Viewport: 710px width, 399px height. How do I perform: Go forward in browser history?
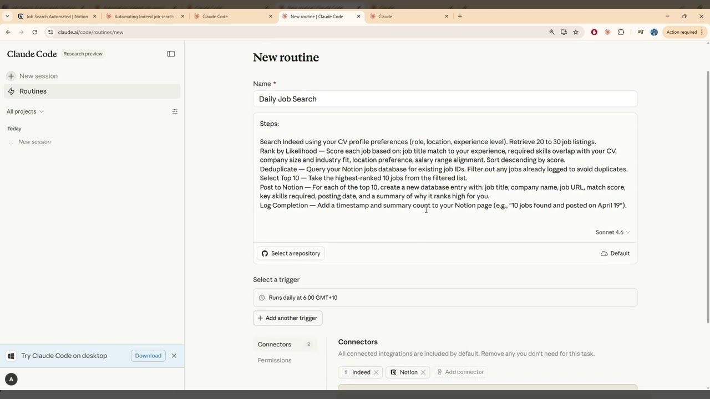click(x=22, y=32)
